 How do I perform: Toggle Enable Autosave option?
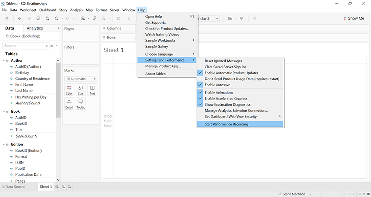tap(240, 85)
